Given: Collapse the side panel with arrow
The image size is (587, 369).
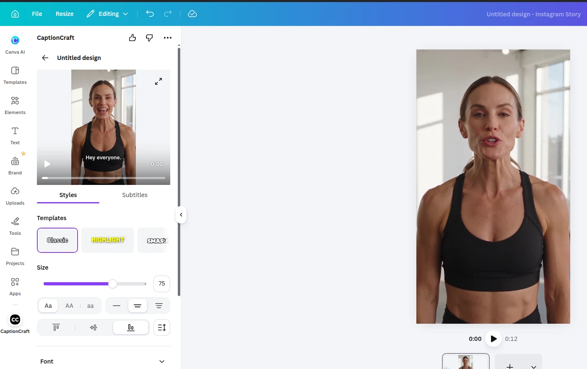Looking at the screenshot, I should (181, 215).
